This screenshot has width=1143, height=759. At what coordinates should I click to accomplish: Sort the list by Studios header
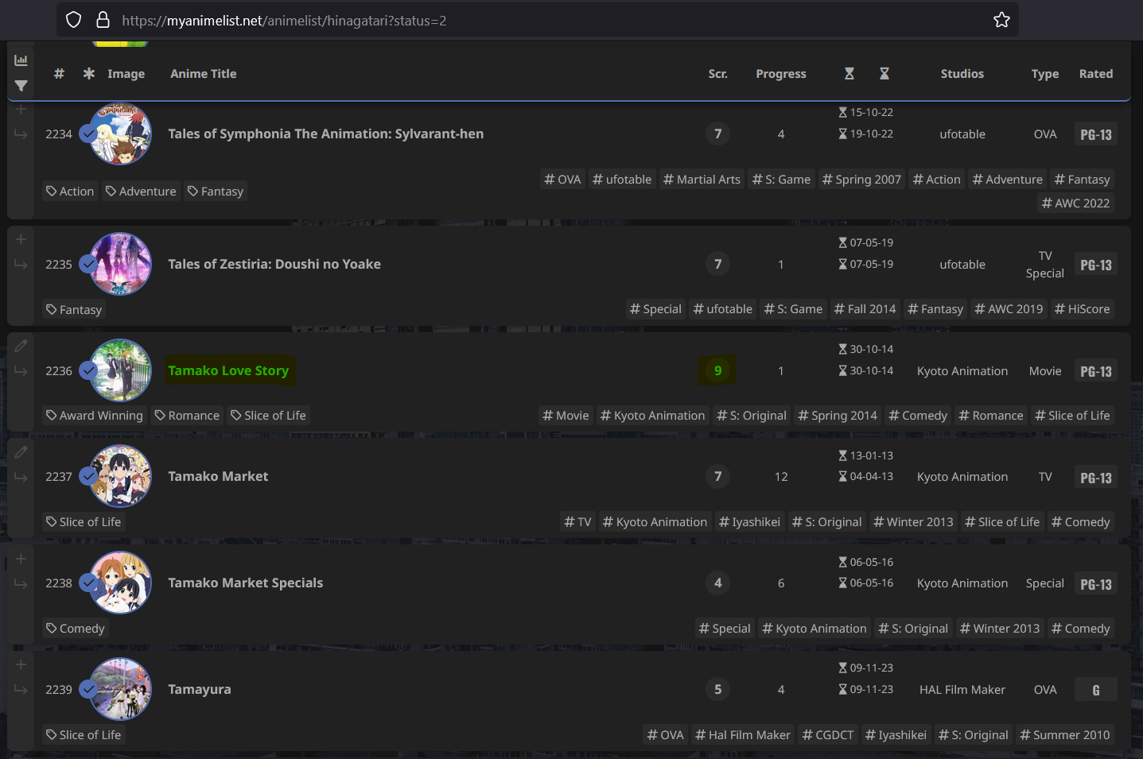[962, 74]
